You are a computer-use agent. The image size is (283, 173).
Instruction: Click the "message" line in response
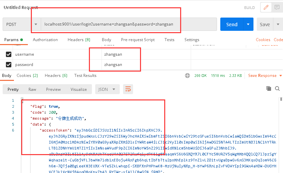[x=58, y=118]
